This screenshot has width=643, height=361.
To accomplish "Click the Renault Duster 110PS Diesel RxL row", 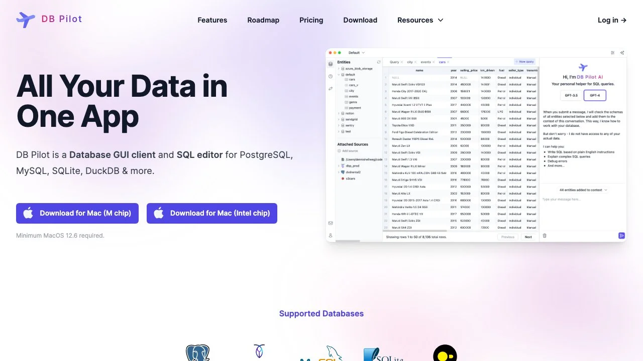I will click(x=461, y=139).
